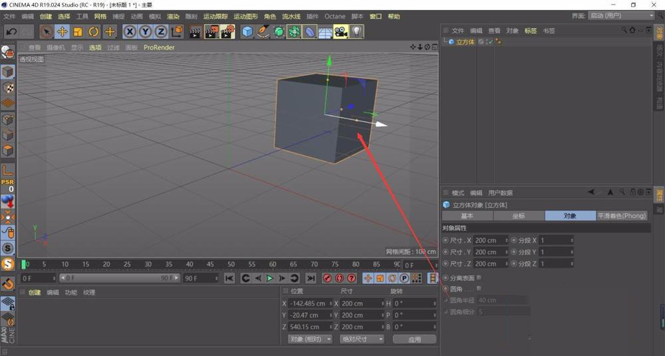Click the stepper arrows of 尺寸 . Y

pyautogui.click(x=506, y=252)
